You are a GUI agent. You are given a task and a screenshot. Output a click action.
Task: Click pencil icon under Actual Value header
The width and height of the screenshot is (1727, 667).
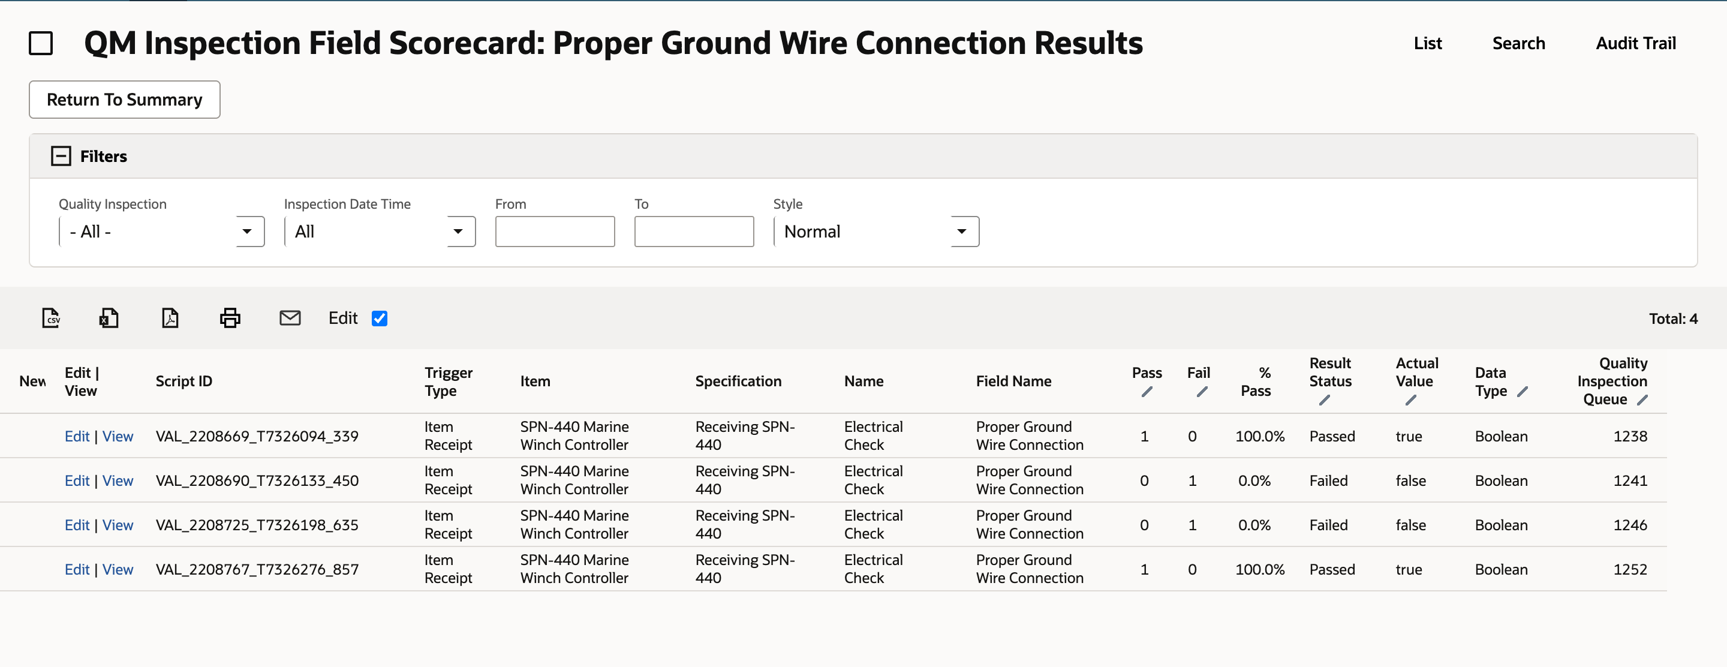coord(1410,400)
